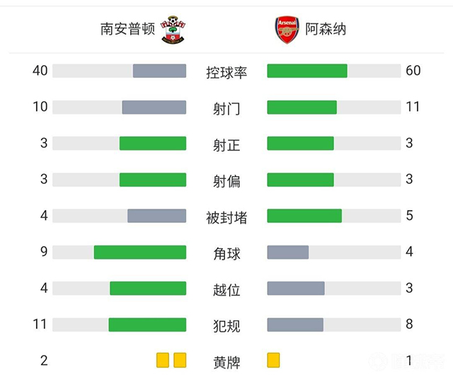Click Southampton's green fouls bar showing 11

(x=147, y=324)
